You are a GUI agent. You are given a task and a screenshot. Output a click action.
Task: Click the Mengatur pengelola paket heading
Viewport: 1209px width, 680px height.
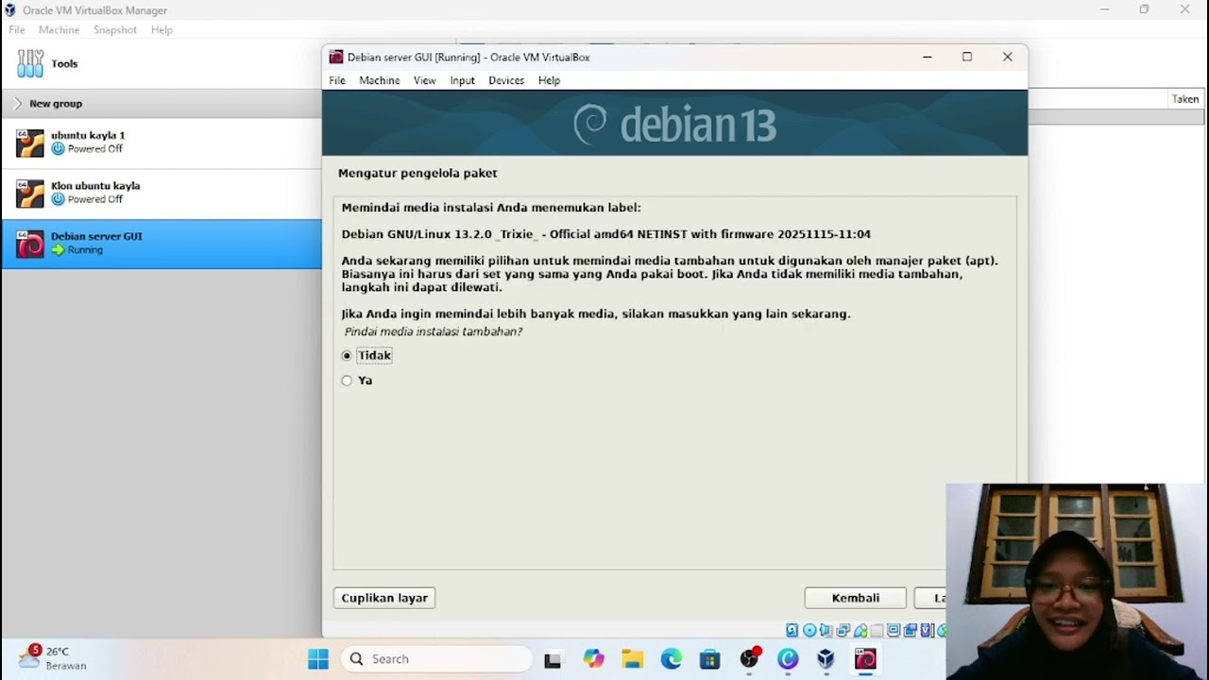417,173
